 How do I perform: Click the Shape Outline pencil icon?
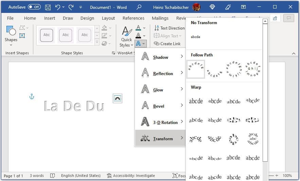[x=104, y=36]
